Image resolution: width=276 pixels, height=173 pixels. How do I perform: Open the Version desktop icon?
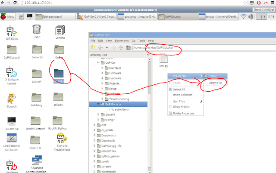(60, 32)
